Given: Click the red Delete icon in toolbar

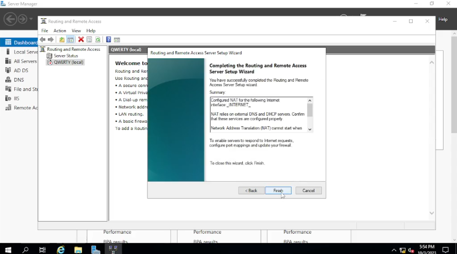Looking at the screenshot, I should pyautogui.click(x=81, y=40).
